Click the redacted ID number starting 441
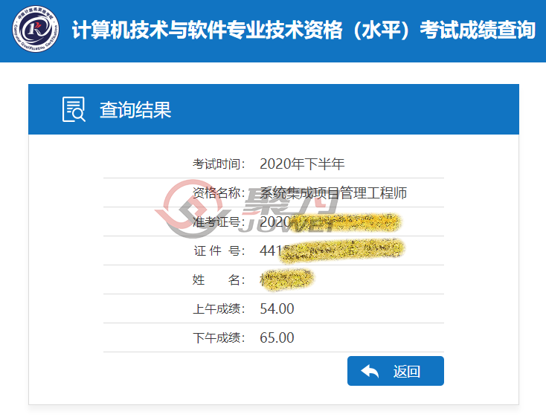The image size is (546, 417). click(x=332, y=250)
